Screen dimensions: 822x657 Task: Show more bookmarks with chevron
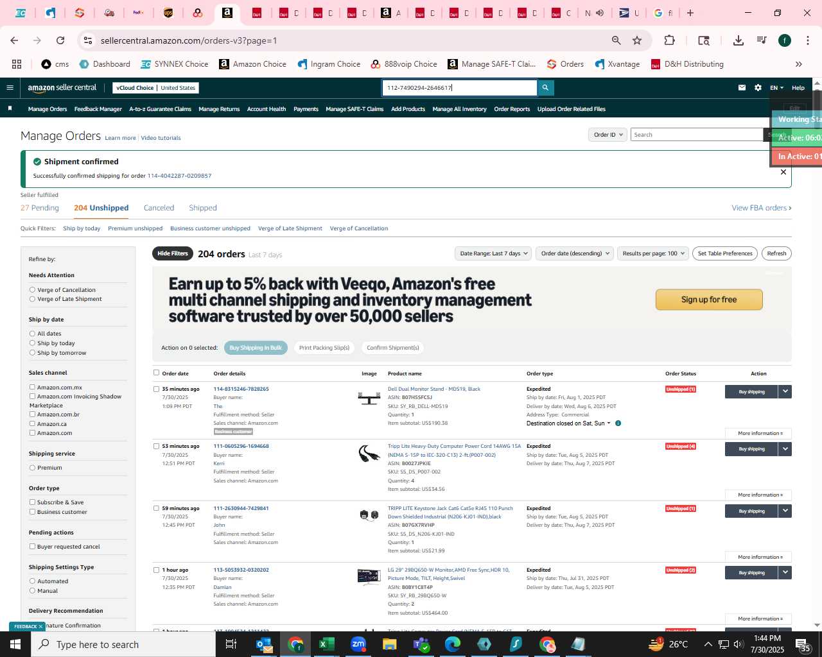click(799, 64)
